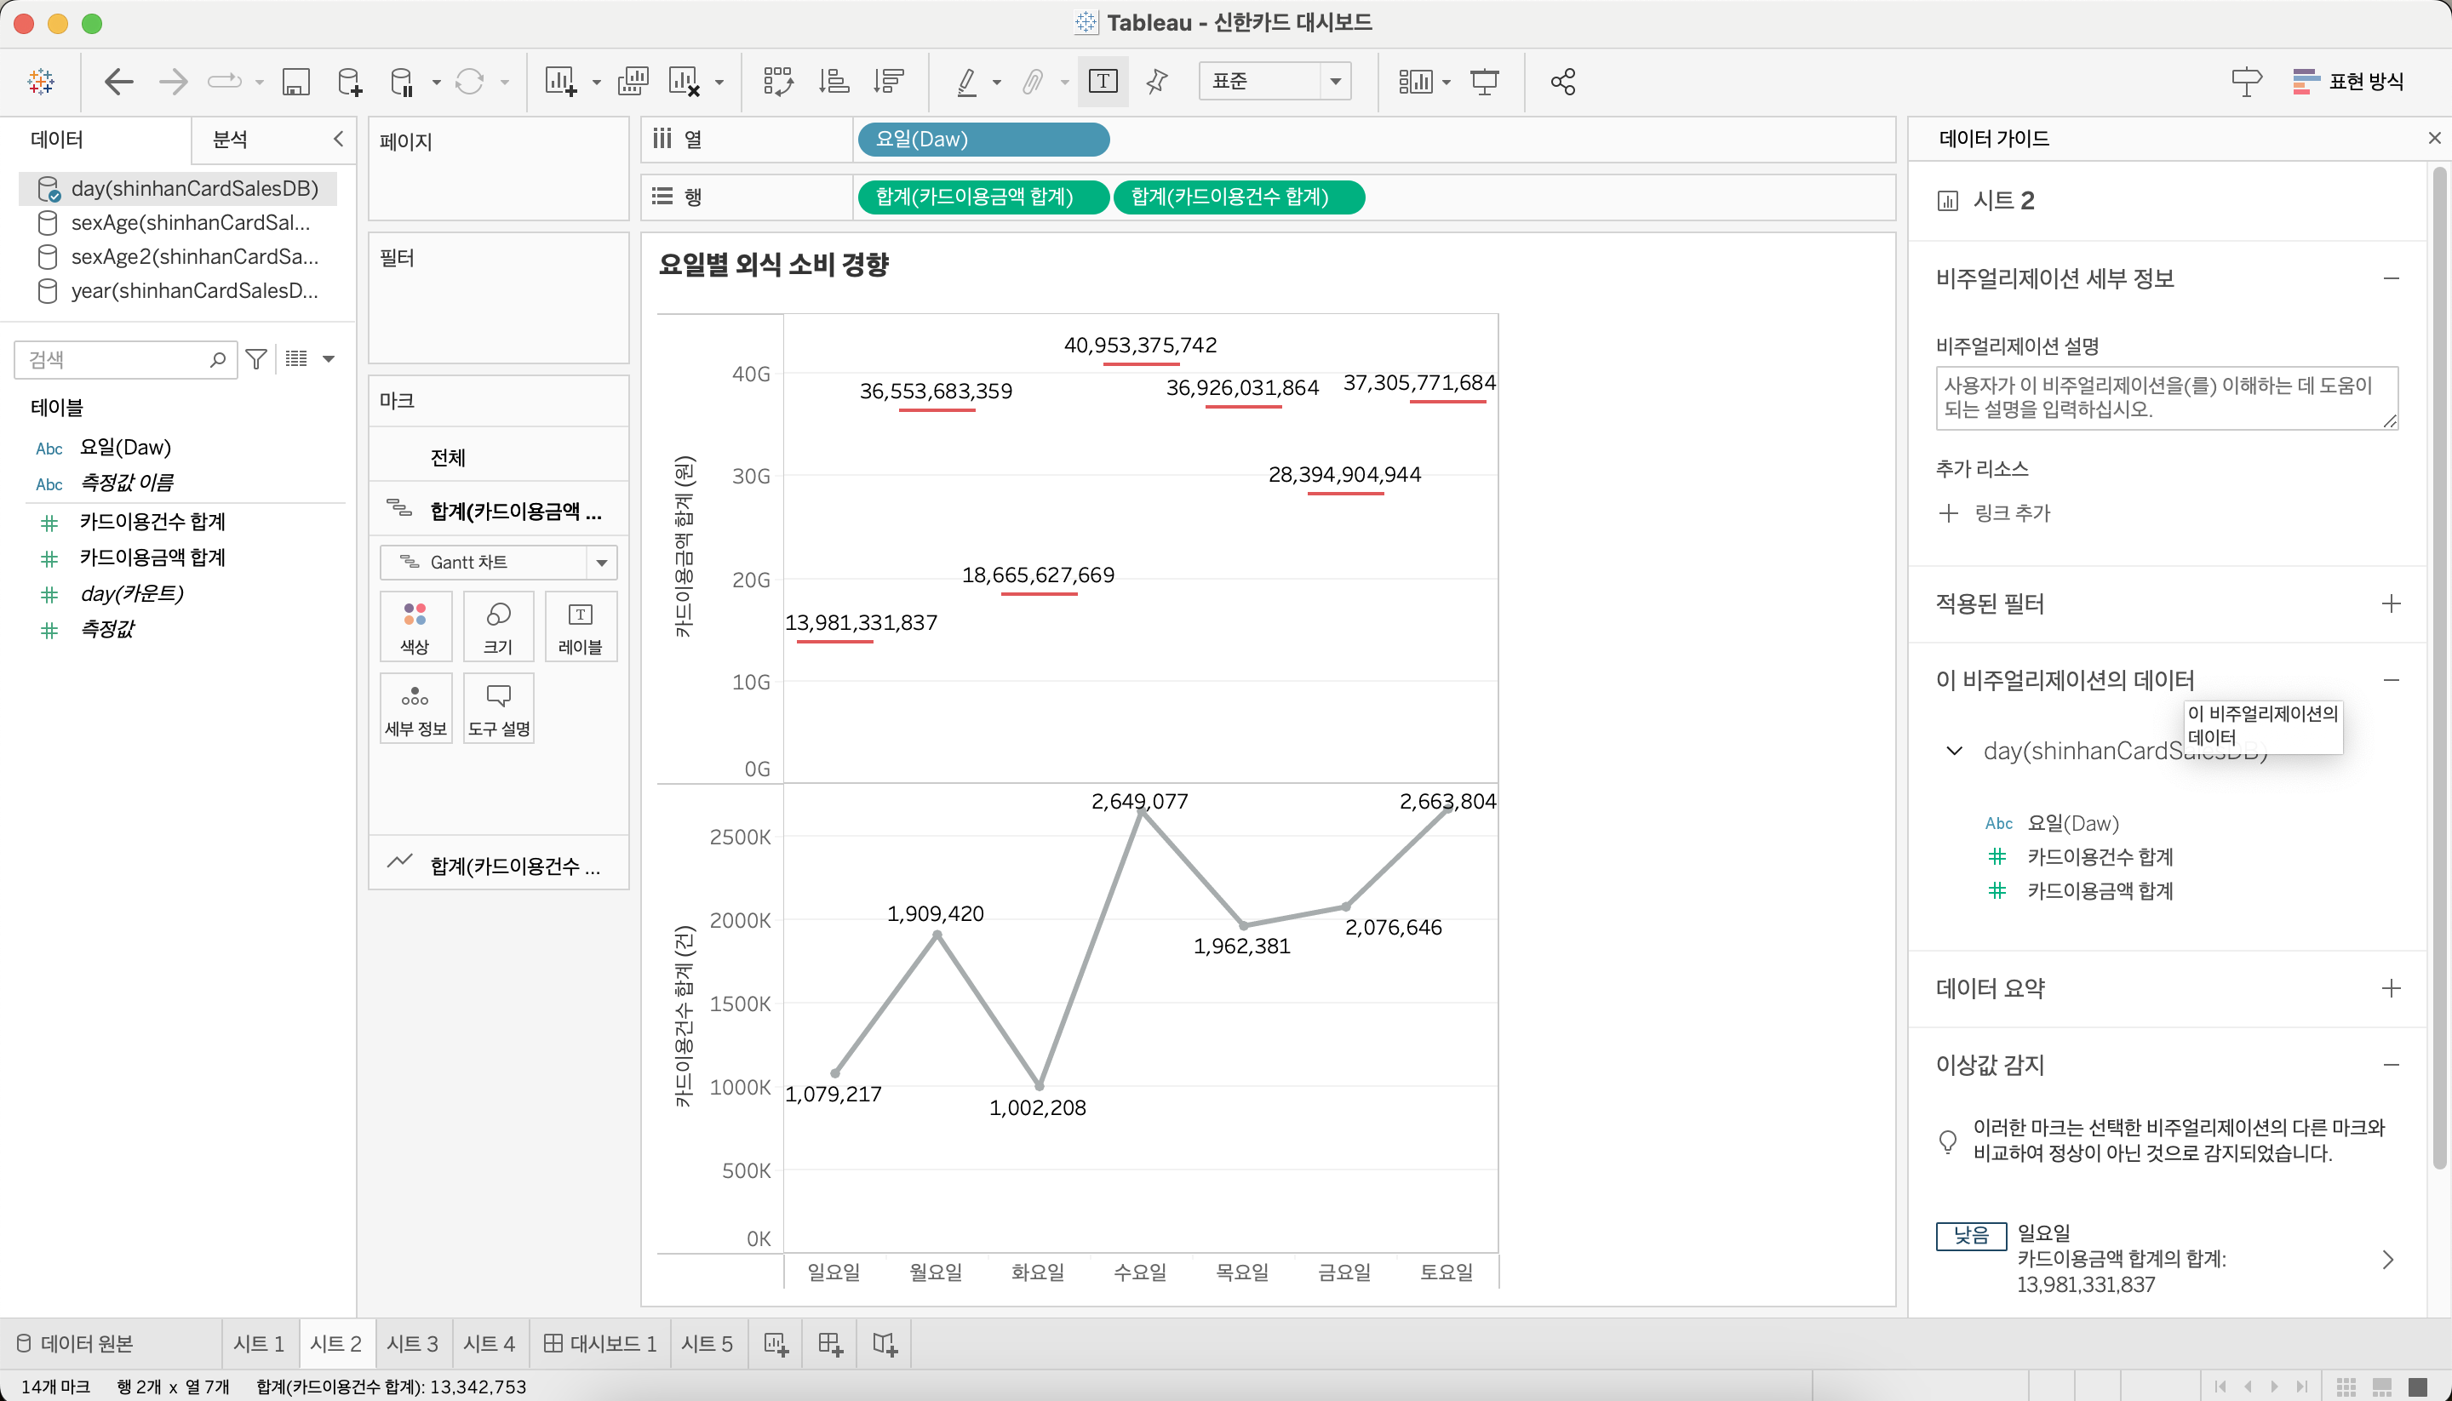Click the 데이터 원본 button

tap(76, 1343)
